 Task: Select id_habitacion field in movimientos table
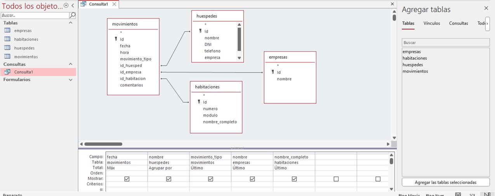click(133, 79)
